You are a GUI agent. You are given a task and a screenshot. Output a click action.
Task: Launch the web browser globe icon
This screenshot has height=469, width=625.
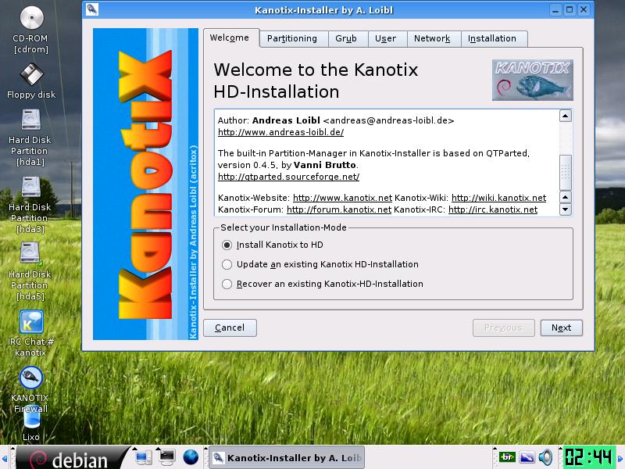(x=191, y=457)
